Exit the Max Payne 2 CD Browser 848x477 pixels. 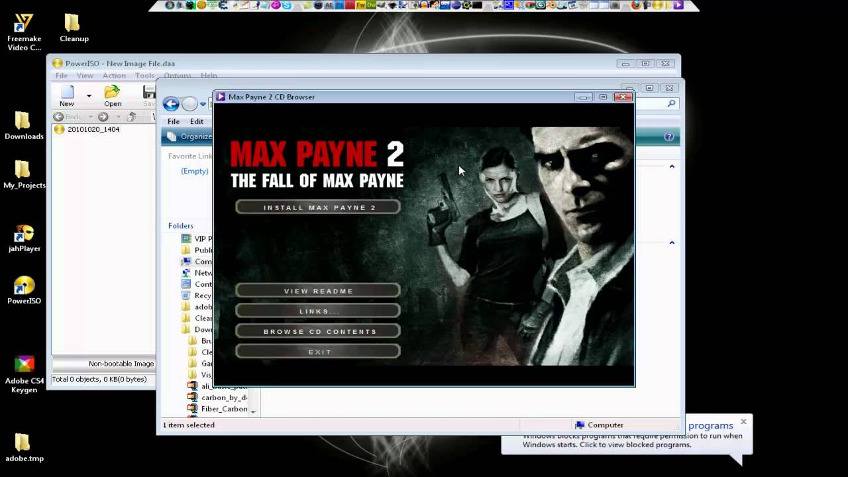pos(318,352)
